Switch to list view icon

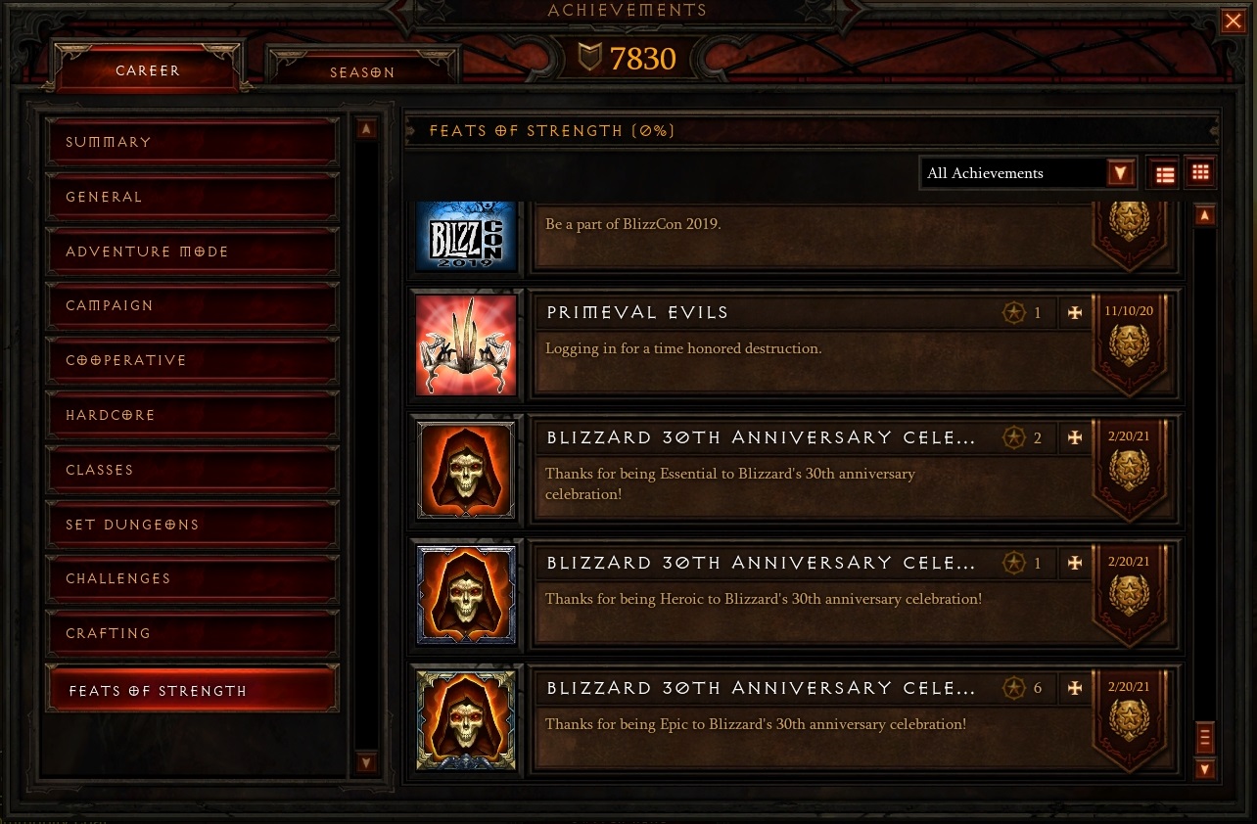point(1165,174)
